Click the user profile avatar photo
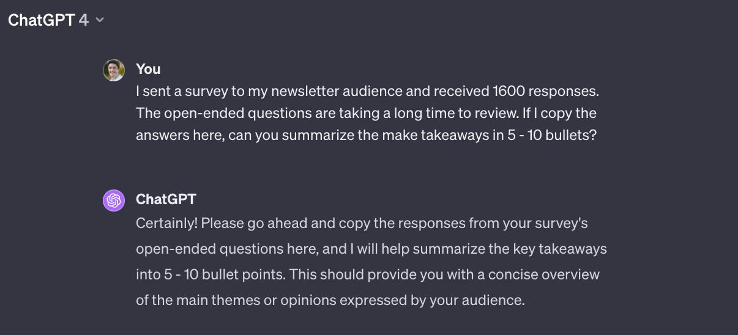738x335 pixels. tap(114, 70)
